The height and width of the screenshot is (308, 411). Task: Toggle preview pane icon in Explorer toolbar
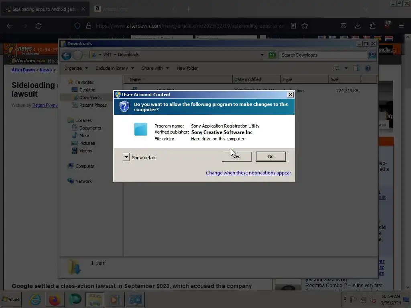(356, 68)
